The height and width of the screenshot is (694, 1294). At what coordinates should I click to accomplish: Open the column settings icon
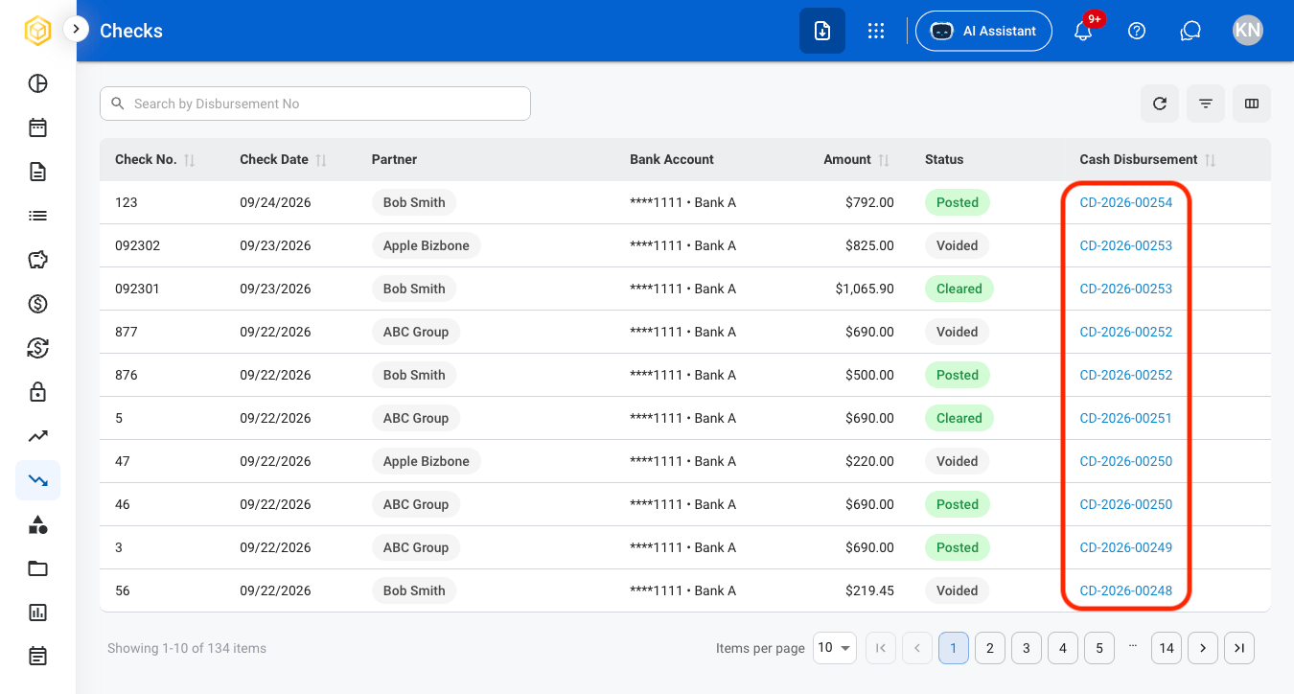pyautogui.click(x=1252, y=104)
